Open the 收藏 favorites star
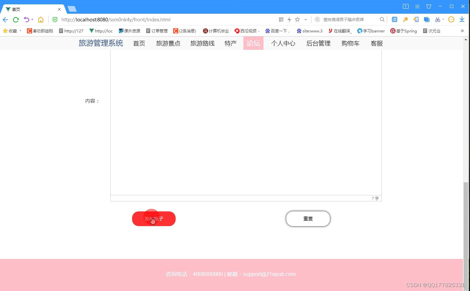The width and height of the screenshot is (470, 291). (5, 31)
